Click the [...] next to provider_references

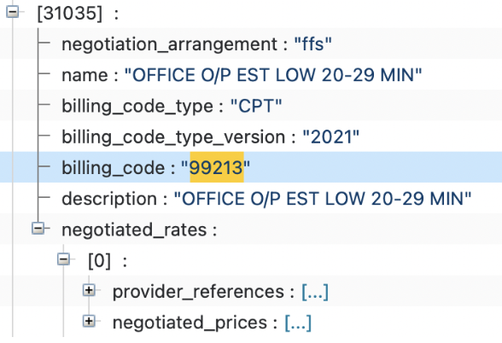pyautogui.click(x=315, y=292)
